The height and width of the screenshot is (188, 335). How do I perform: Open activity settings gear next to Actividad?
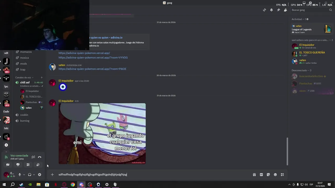[x=307, y=19]
